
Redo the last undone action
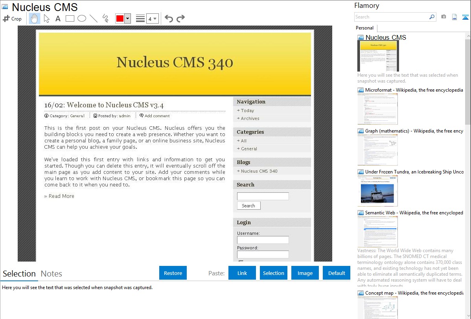pos(180,18)
